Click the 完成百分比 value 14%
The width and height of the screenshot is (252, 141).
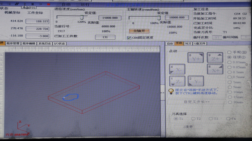pos(237,28)
